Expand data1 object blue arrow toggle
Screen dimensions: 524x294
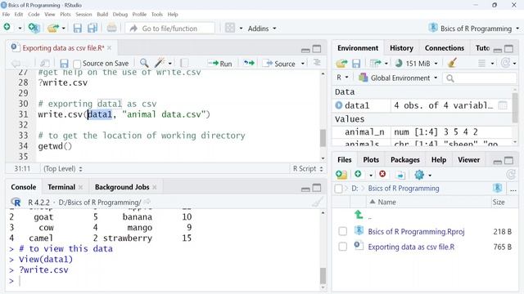click(x=338, y=105)
